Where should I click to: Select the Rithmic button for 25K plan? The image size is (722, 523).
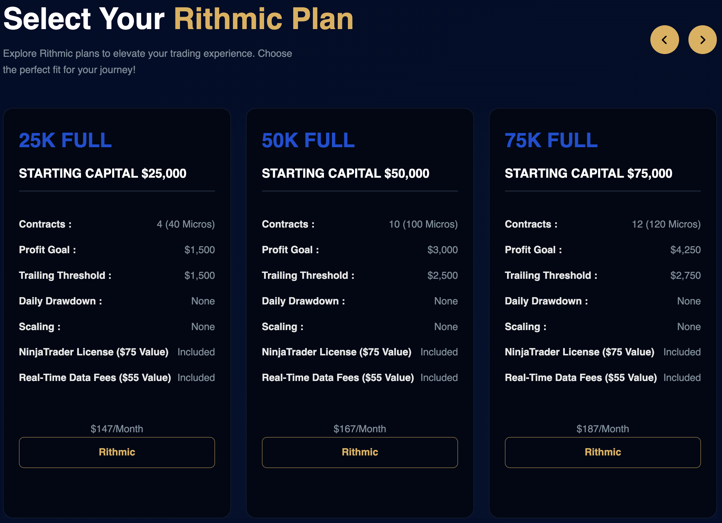click(x=117, y=452)
